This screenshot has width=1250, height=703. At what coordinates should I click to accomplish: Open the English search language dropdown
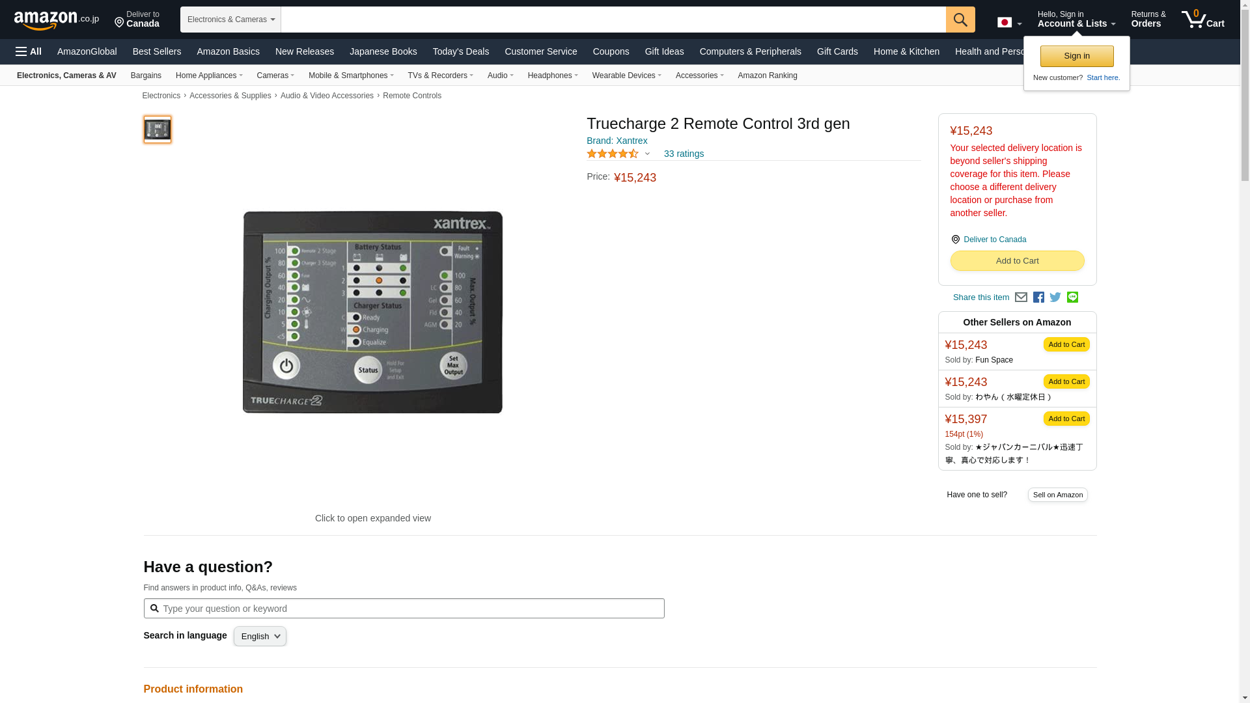(260, 637)
